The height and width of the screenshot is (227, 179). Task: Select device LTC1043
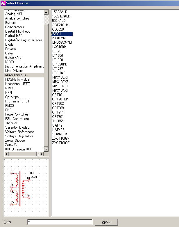click(59, 73)
